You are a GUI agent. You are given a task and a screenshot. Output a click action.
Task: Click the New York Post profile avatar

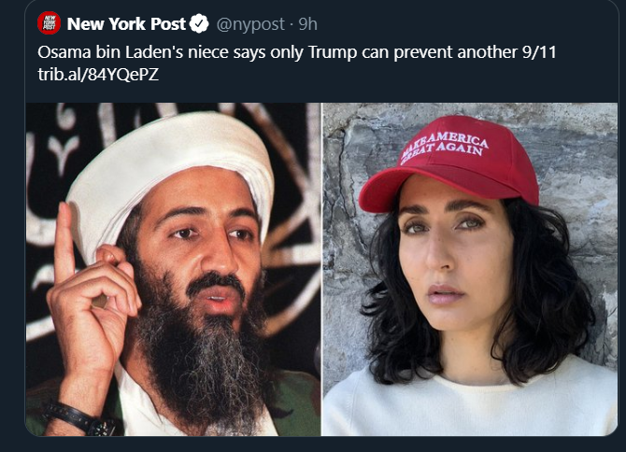pyautogui.click(x=50, y=23)
